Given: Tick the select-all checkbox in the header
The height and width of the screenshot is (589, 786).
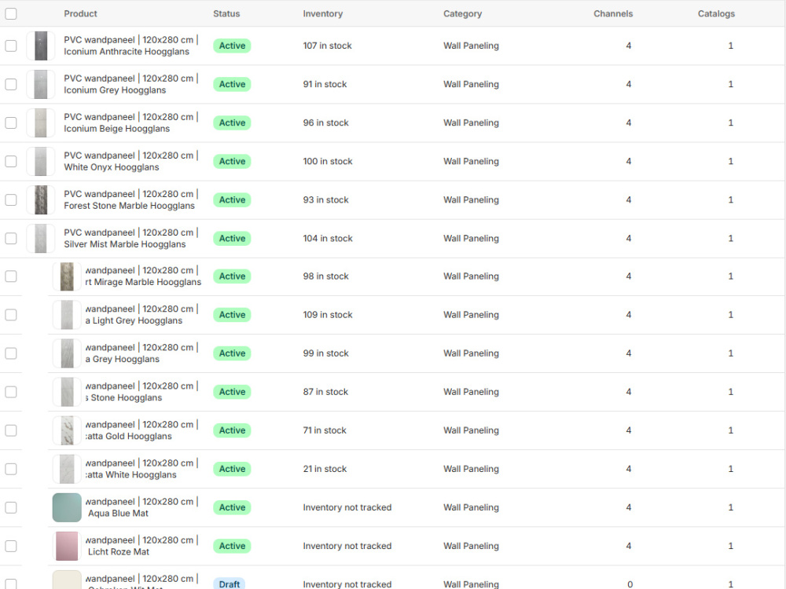Looking at the screenshot, I should (11, 13).
